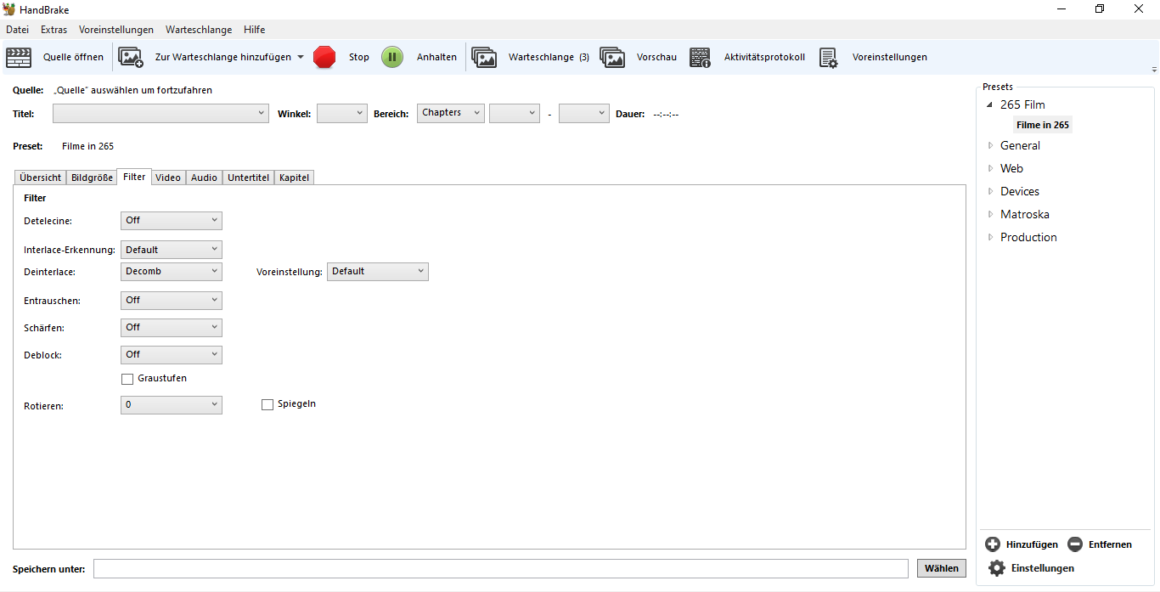Toggle the Graustufen checkbox
Image resolution: width=1160 pixels, height=592 pixels.
127,379
